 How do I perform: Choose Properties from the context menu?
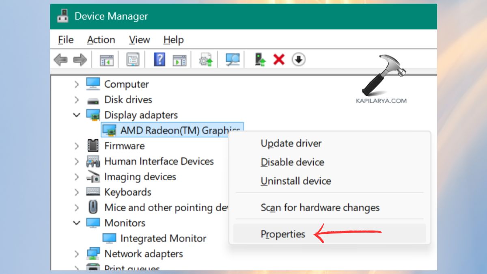point(283,234)
